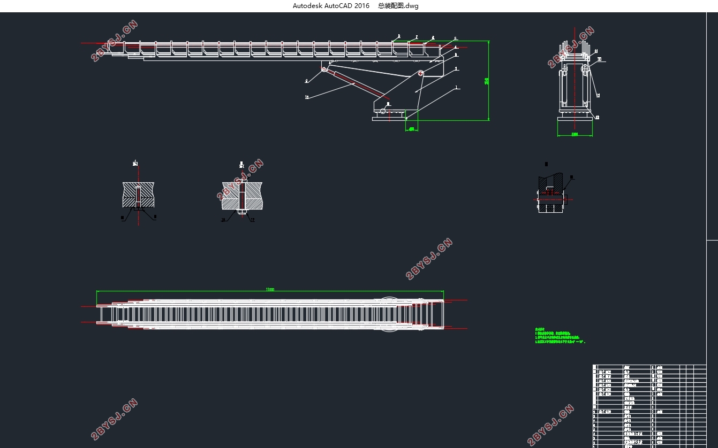The width and height of the screenshot is (718, 448).
Task: Pick the leftmost bolt section detail view
Action: pos(139,196)
